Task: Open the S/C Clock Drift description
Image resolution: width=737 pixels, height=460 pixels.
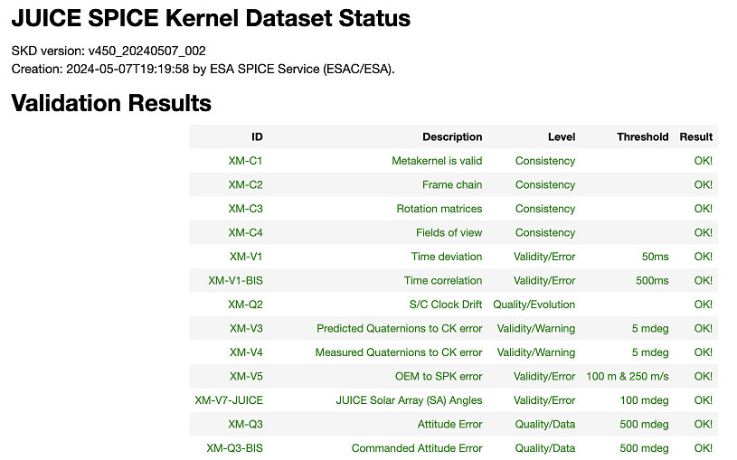Action: coord(446,305)
